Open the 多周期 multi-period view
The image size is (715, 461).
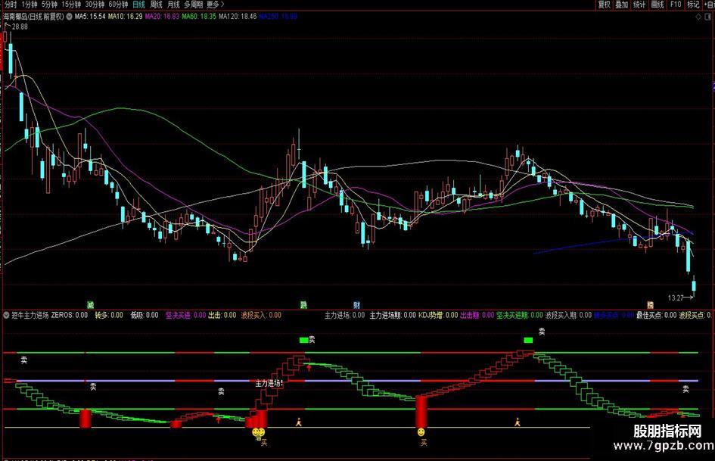point(194,5)
